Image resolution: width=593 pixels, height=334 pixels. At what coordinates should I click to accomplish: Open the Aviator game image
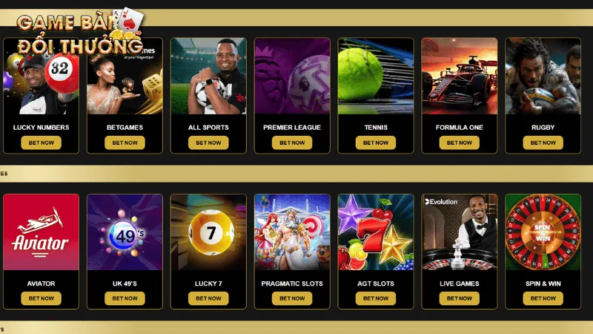tap(42, 232)
